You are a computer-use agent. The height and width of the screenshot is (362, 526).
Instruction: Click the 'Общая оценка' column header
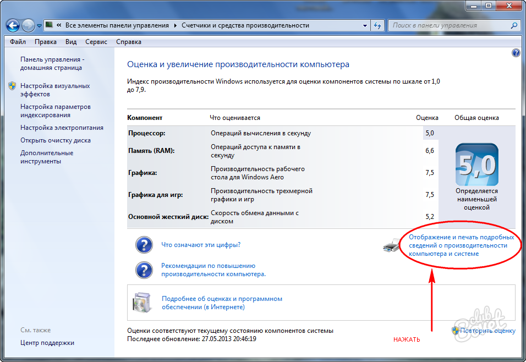[476, 118]
